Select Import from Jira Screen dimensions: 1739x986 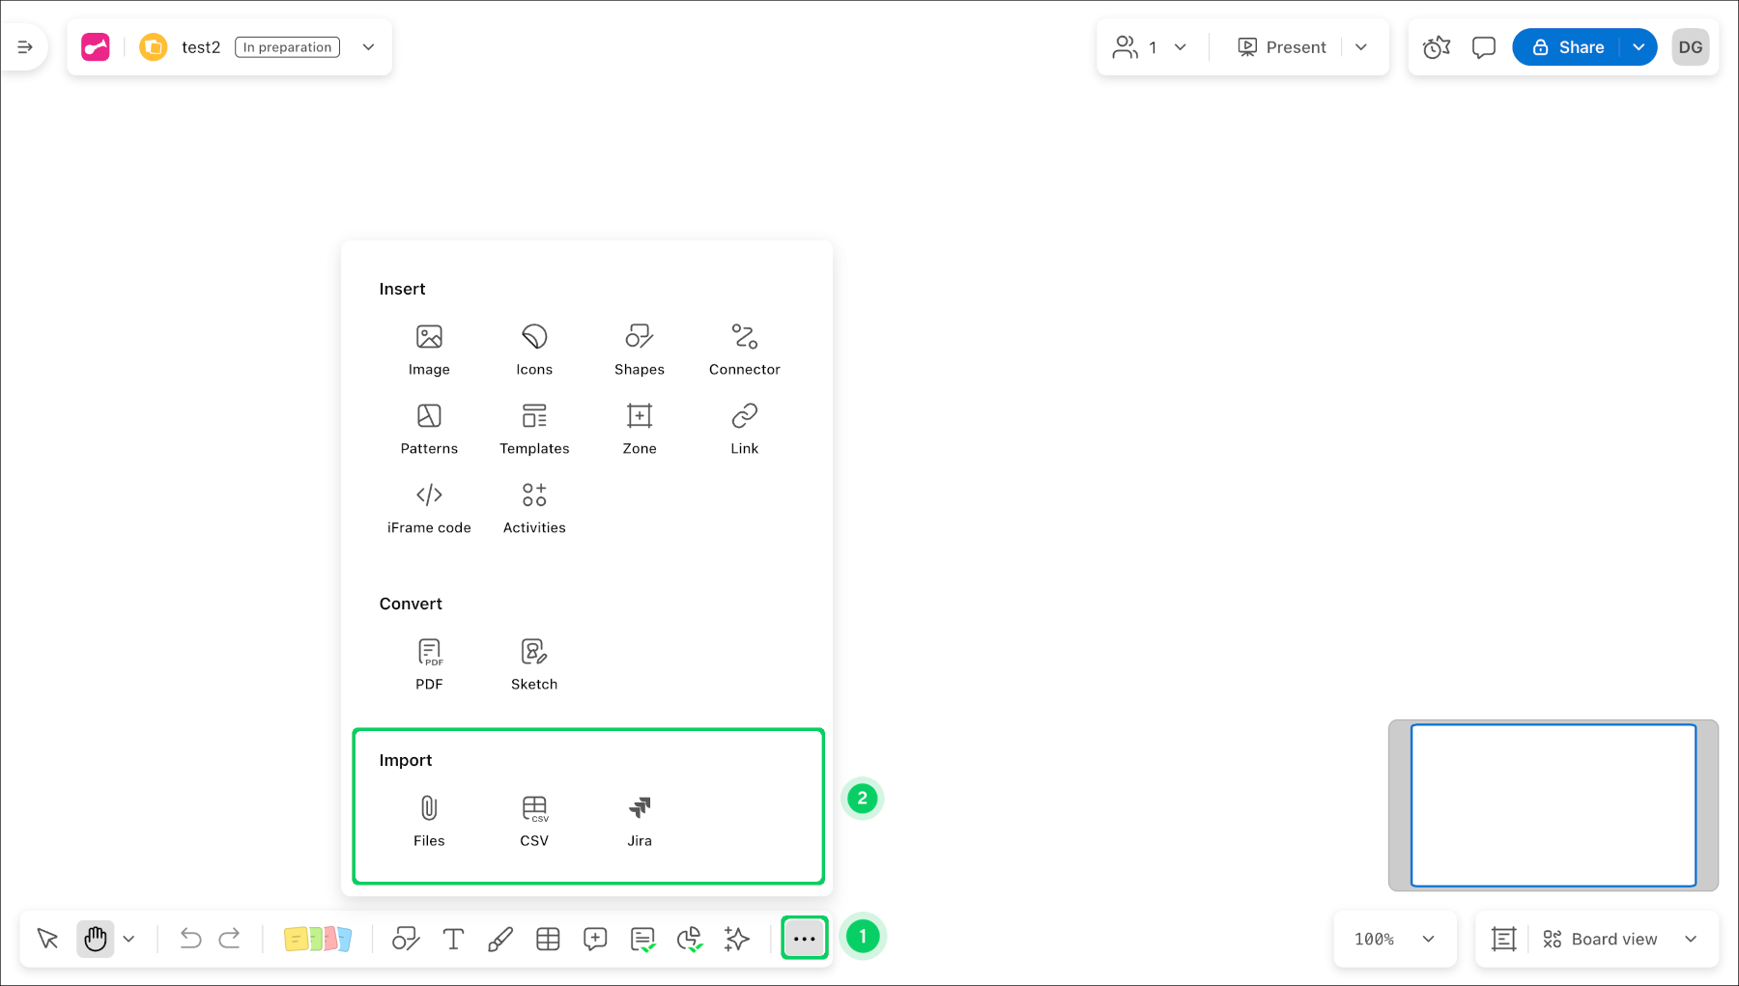pos(639,818)
